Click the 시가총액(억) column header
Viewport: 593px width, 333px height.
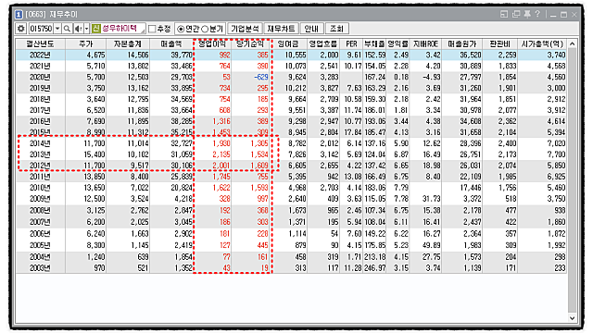tap(542, 43)
